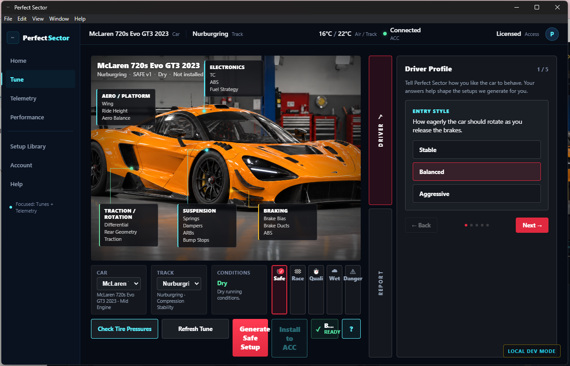Click the Back button in Driver Profile

point(421,225)
